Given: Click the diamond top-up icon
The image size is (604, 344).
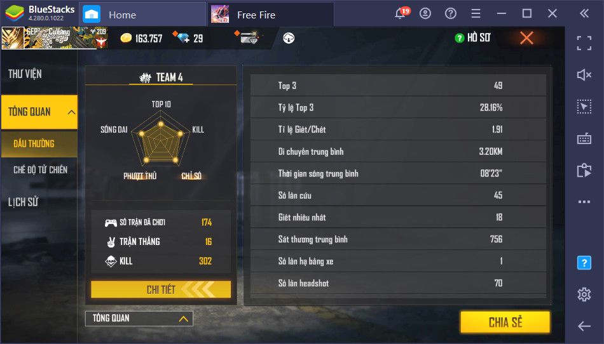Looking at the screenshot, I should tap(181, 37).
